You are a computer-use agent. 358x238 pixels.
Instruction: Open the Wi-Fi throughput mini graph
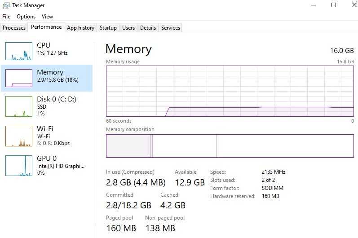(x=19, y=136)
